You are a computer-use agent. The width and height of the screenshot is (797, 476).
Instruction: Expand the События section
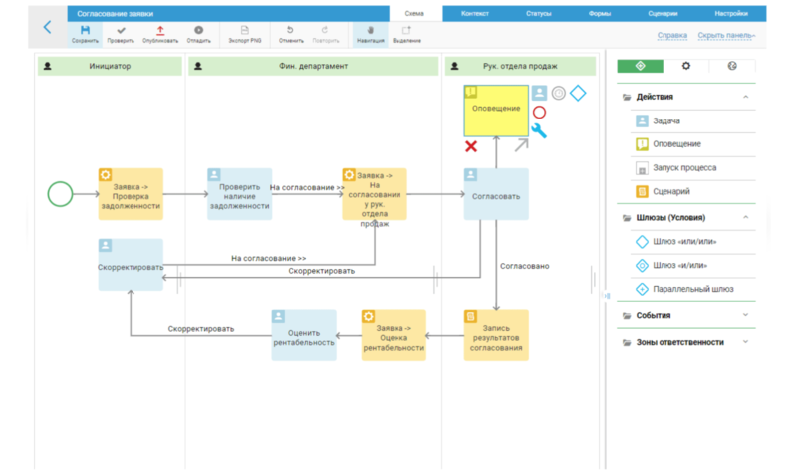tap(746, 315)
